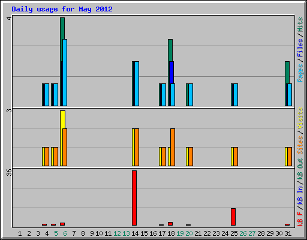307x240 pixels.
Task: Select green weekend day "27" on x-axis
Action: click(252, 233)
